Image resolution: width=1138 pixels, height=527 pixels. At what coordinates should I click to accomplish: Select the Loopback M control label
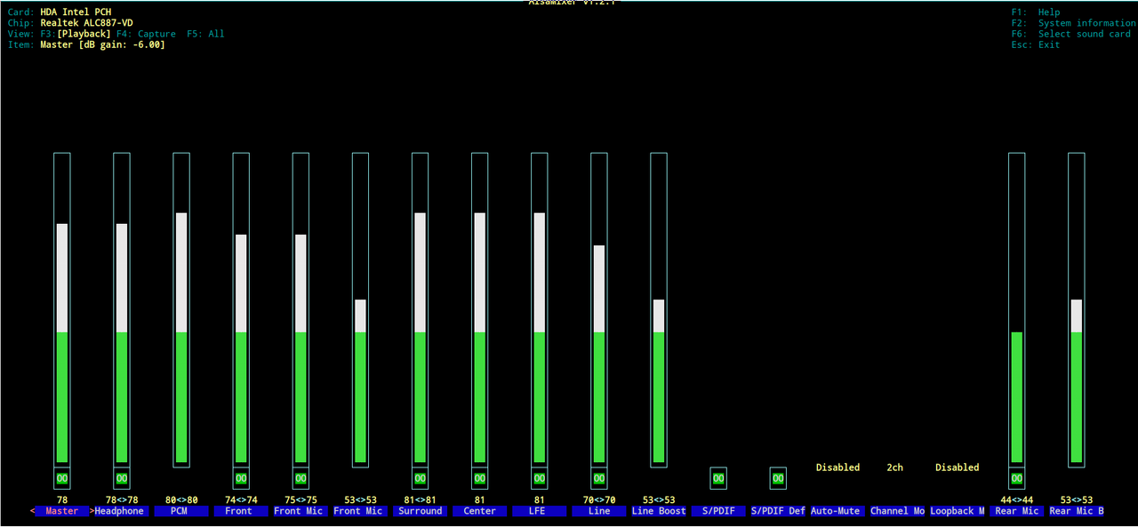[x=957, y=511]
